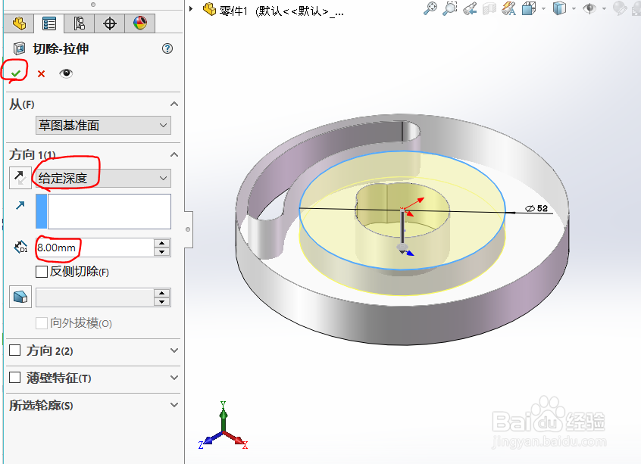The image size is (641, 464).
Task: Confirm the cut with green checkmark
Action: [16, 73]
